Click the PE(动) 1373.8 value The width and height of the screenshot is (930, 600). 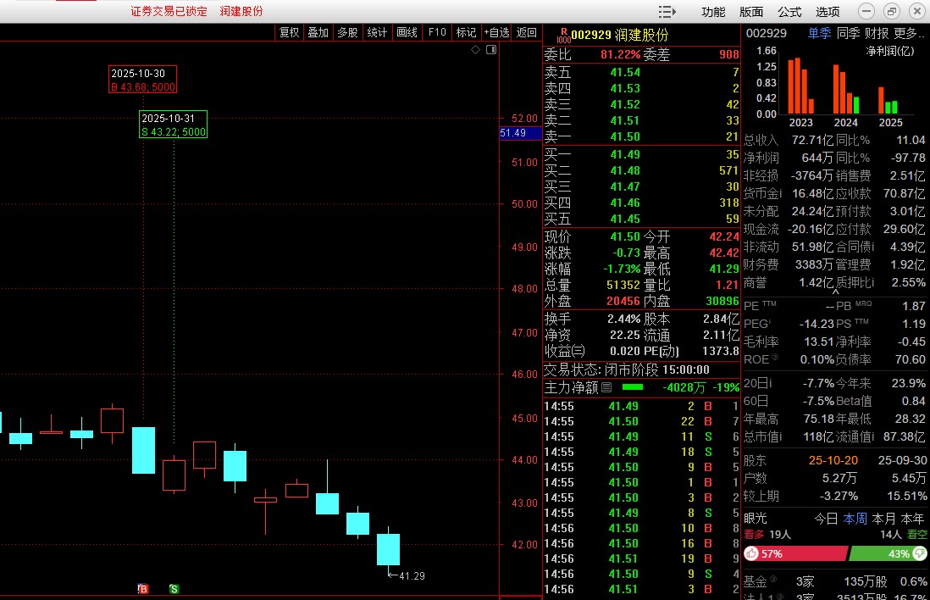point(721,351)
